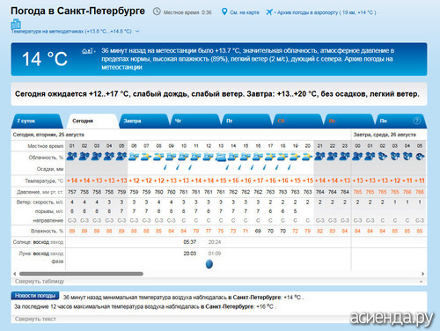440x331 pixels.
Task: Click the weather sensors building icon
Action: [16, 24]
